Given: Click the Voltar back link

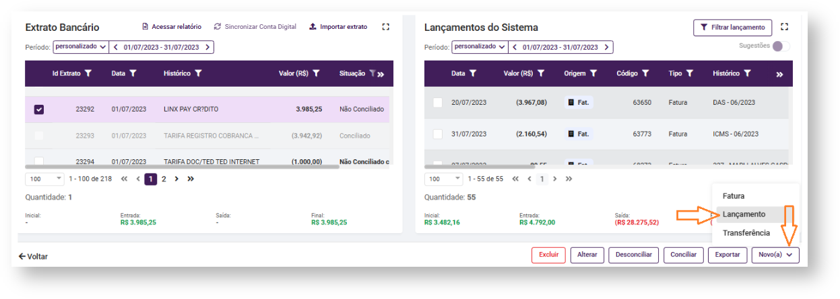Looking at the screenshot, I should click(x=33, y=257).
